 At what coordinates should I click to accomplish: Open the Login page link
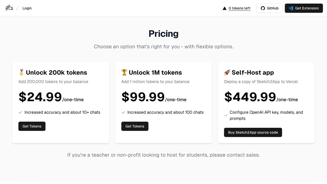pos(27,8)
